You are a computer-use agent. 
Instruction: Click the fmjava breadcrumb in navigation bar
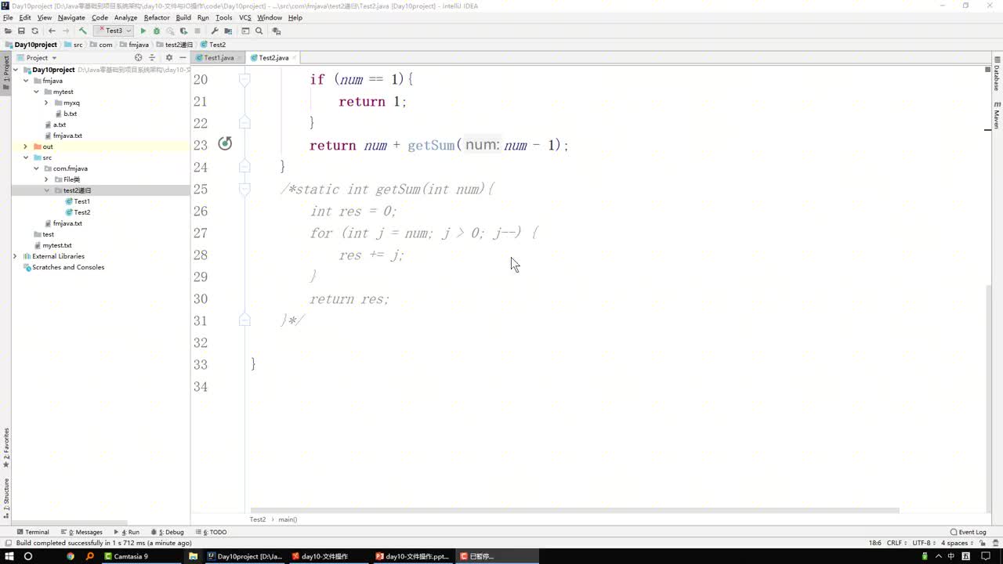coord(134,45)
